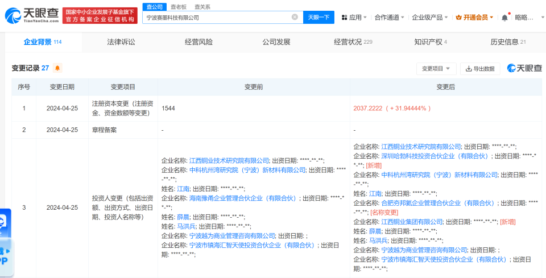Open notifications with the bell icon in the header

click(x=504, y=18)
